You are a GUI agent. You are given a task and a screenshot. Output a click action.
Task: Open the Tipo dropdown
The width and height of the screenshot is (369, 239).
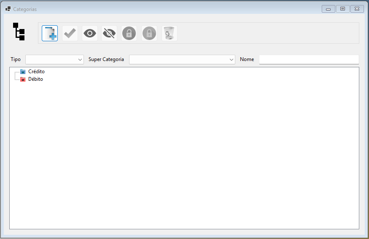coord(54,59)
